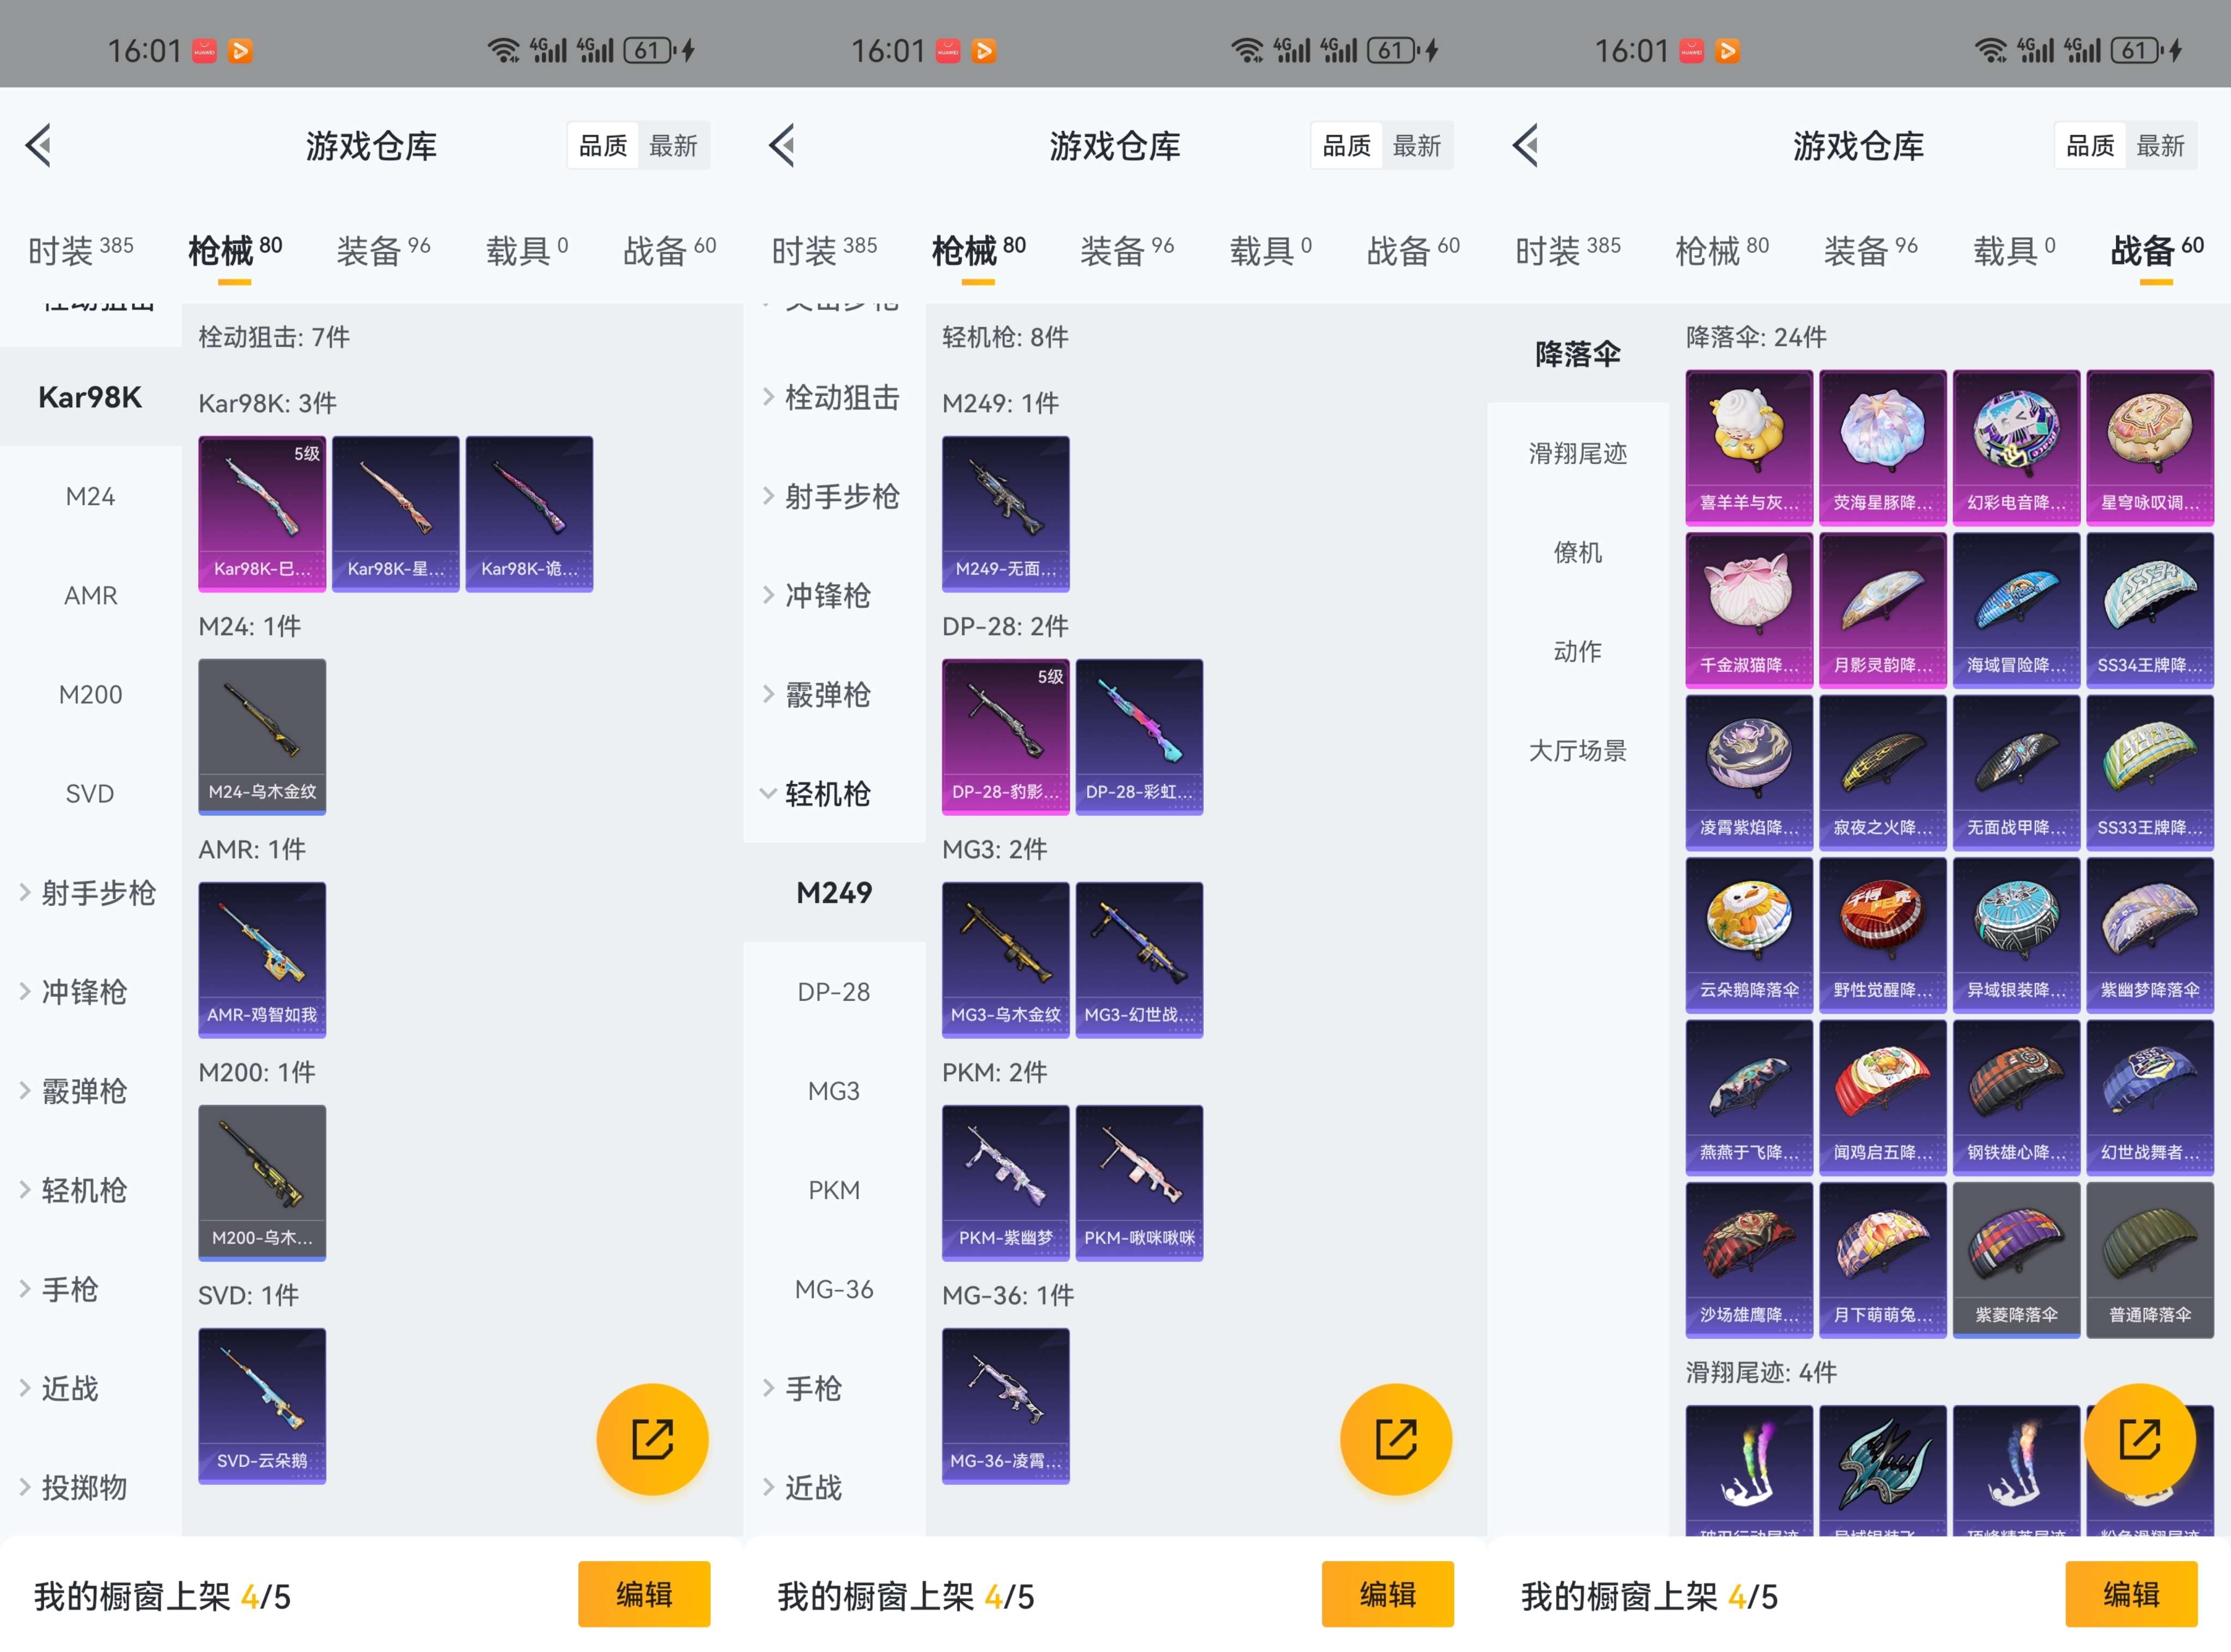Sort by 最新 in middle screen
This screenshot has width=2231, height=1652.
(x=1417, y=146)
